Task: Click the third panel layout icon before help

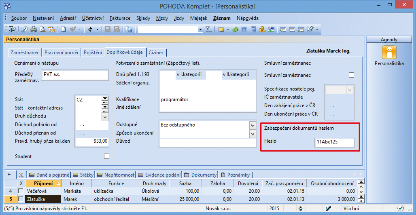Action: point(301,30)
